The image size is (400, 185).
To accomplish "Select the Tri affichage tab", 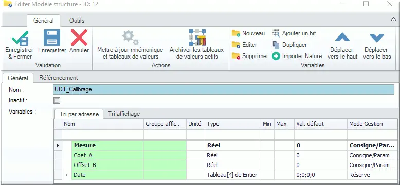I will click(124, 114).
